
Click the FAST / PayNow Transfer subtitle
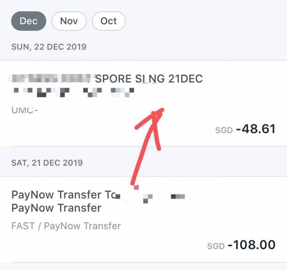pyautogui.click(x=66, y=226)
